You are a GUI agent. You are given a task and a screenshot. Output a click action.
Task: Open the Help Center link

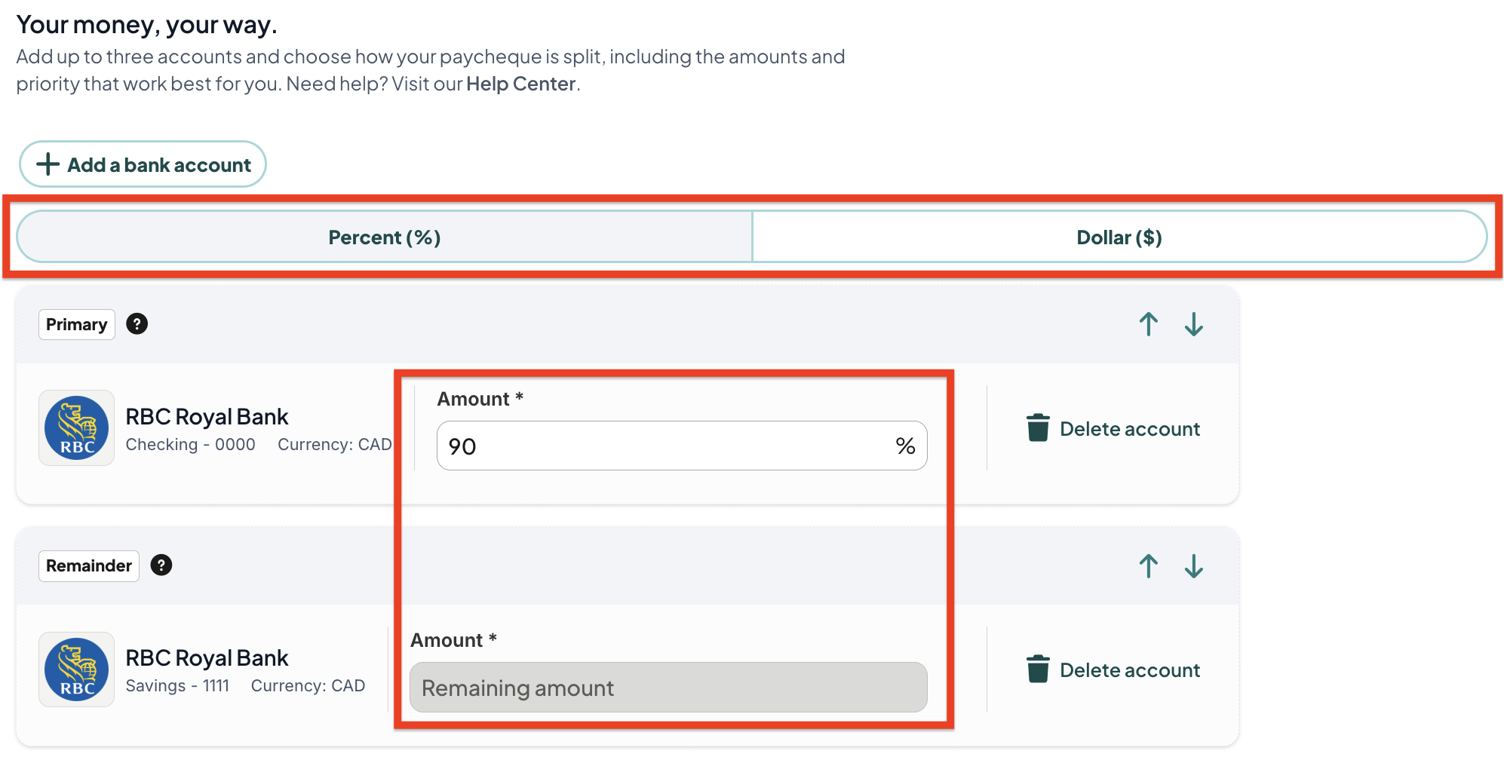pos(521,84)
